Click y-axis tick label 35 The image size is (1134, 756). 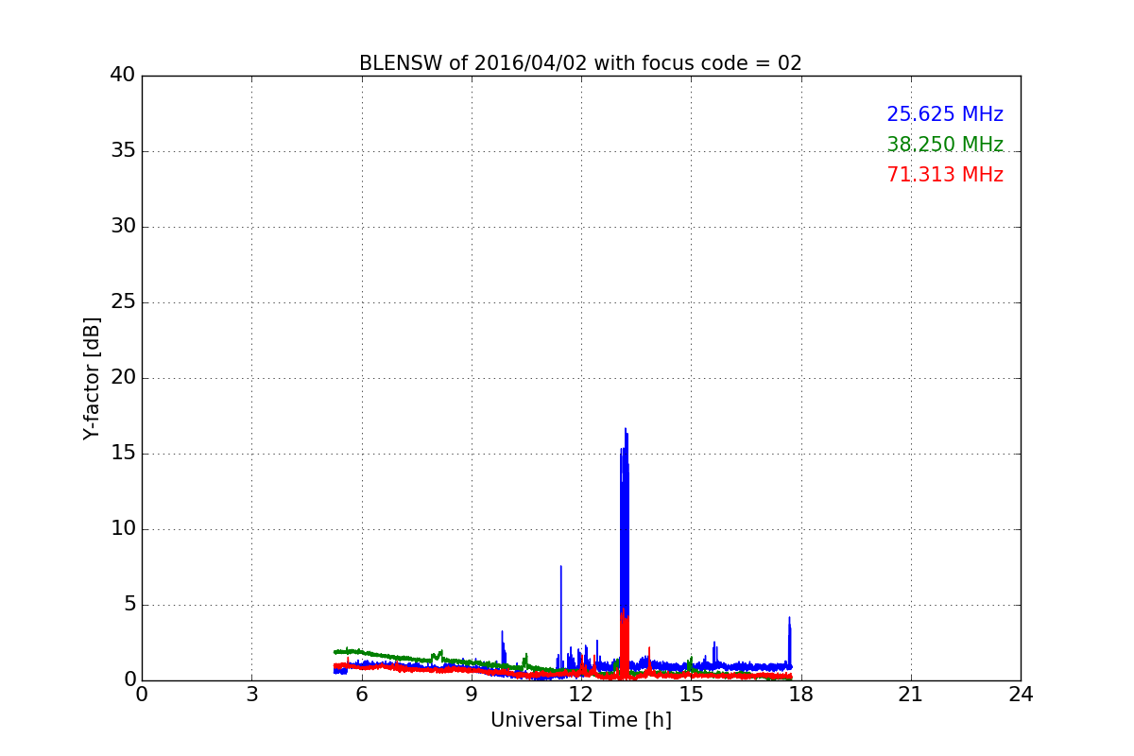[123, 151]
